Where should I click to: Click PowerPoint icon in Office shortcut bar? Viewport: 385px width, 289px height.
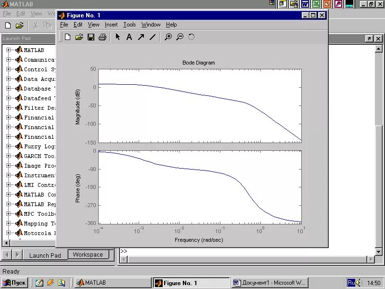(x=327, y=4)
